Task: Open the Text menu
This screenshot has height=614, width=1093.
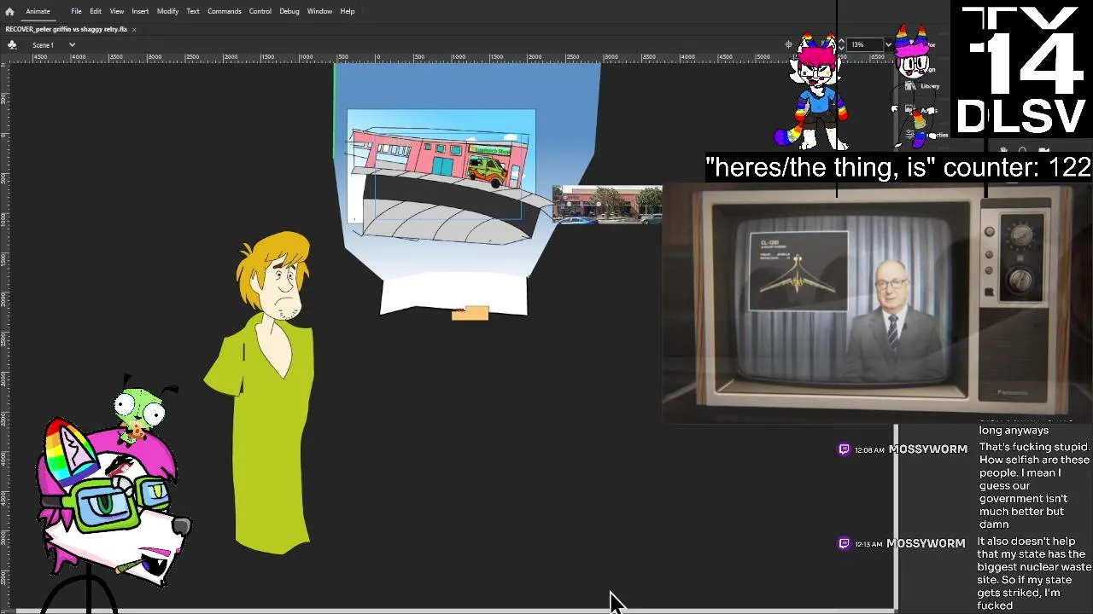Action: click(193, 11)
